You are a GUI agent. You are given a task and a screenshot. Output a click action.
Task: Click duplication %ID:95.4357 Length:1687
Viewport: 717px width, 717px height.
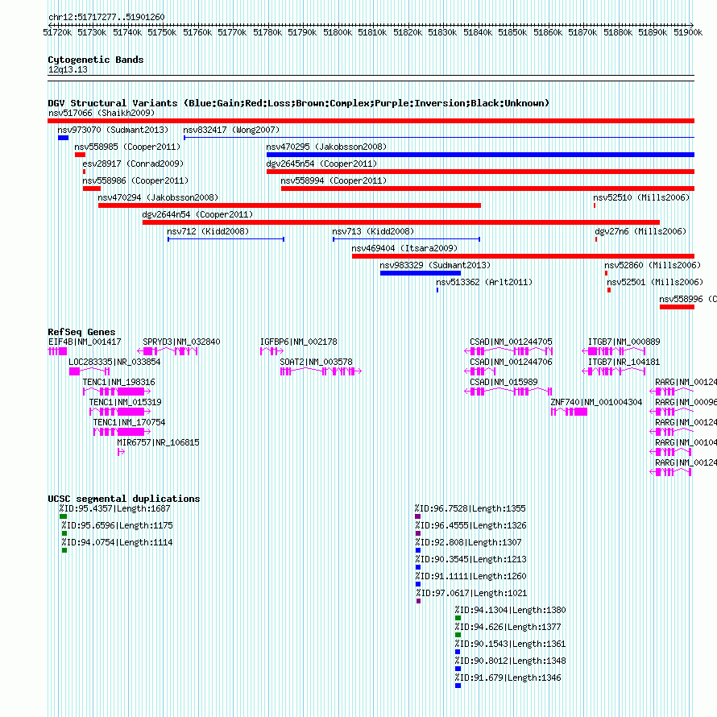(x=63, y=516)
